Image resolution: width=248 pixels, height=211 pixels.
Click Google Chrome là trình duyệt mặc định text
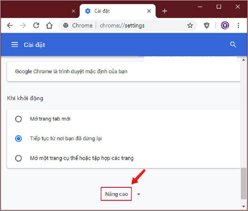tap(71, 72)
